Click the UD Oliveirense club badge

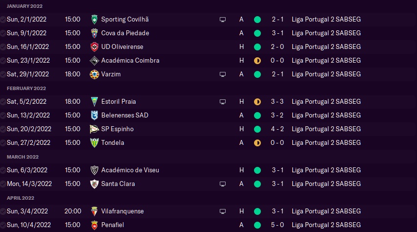[x=95, y=47]
